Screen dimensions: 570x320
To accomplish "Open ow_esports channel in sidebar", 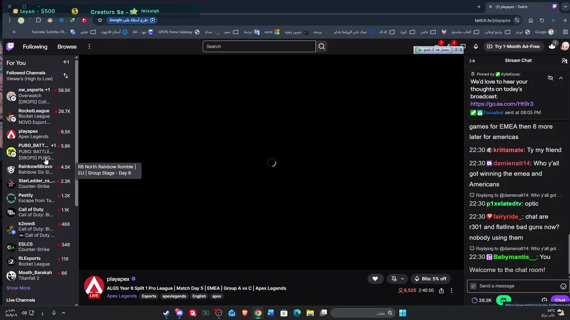I will [38, 96].
